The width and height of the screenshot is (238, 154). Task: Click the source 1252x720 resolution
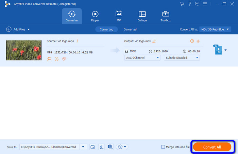[60, 52]
